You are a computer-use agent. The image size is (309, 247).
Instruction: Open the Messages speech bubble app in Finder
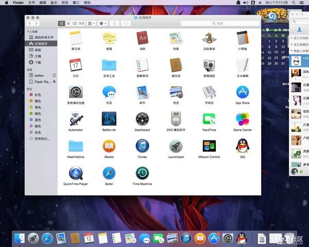tap(109, 92)
